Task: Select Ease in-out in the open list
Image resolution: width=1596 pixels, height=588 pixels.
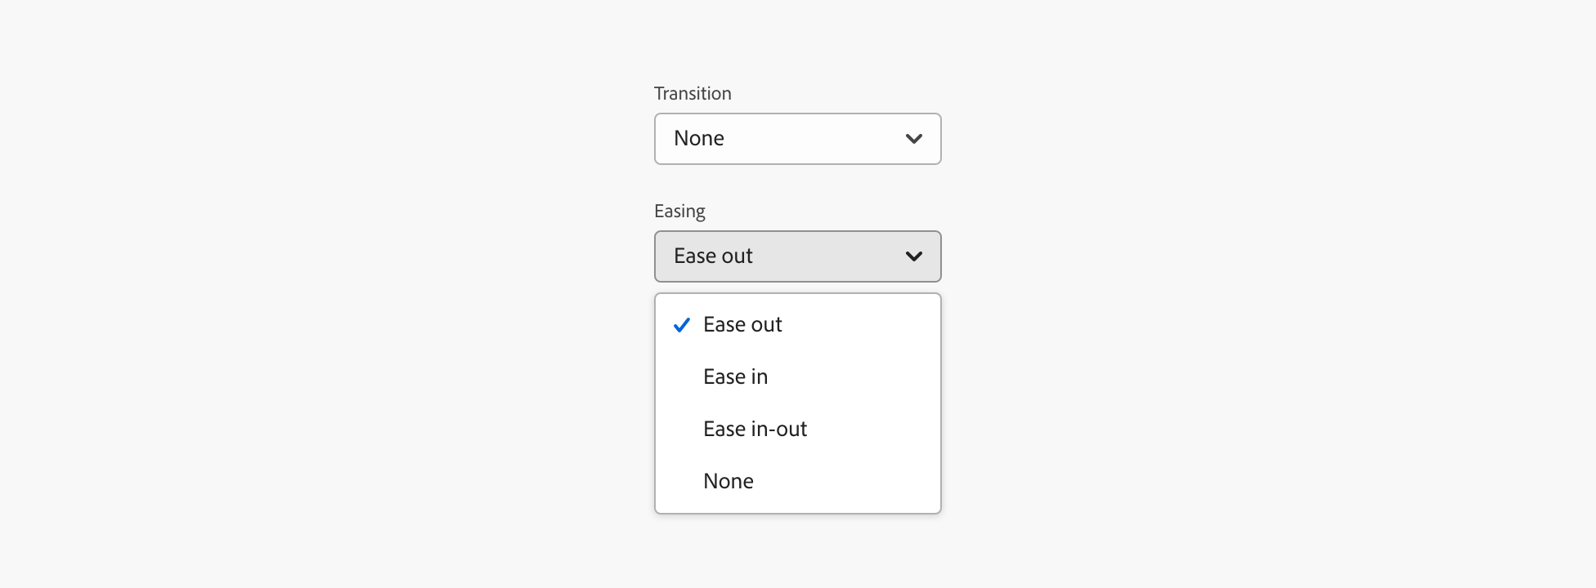Action: click(x=755, y=430)
